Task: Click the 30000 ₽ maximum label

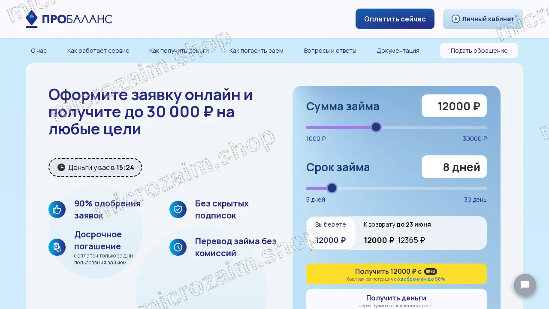Action: (475, 139)
